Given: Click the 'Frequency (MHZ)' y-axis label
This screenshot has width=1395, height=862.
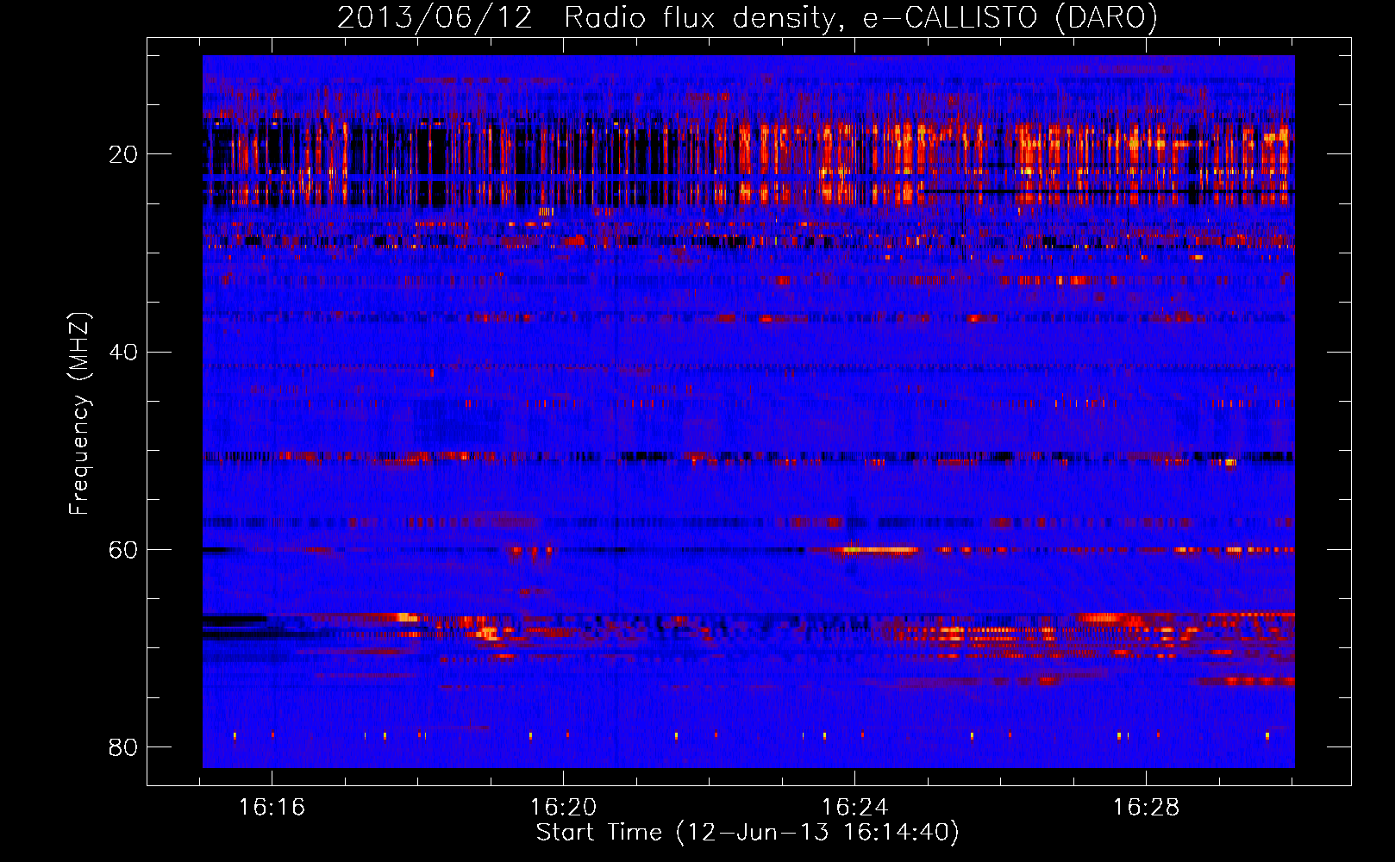Looking at the screenshot, I should click(x=79, y=414).
